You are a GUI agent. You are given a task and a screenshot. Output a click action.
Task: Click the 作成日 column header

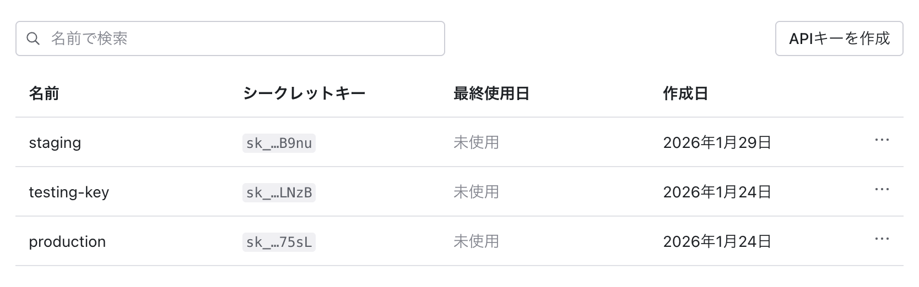685,93
